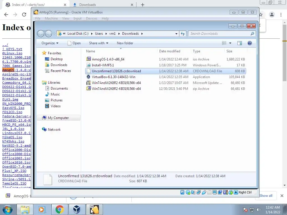Click Windows Media Player taskbar icon

tap(42, 209)
